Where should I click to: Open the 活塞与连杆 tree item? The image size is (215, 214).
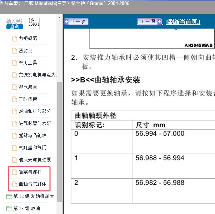(30, 172)
